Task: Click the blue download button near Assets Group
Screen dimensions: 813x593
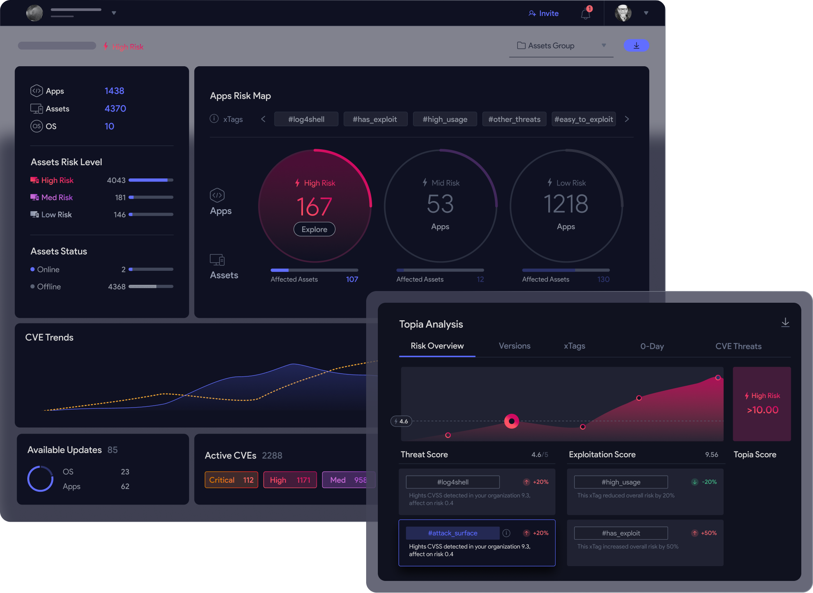Action: [636, 46]
